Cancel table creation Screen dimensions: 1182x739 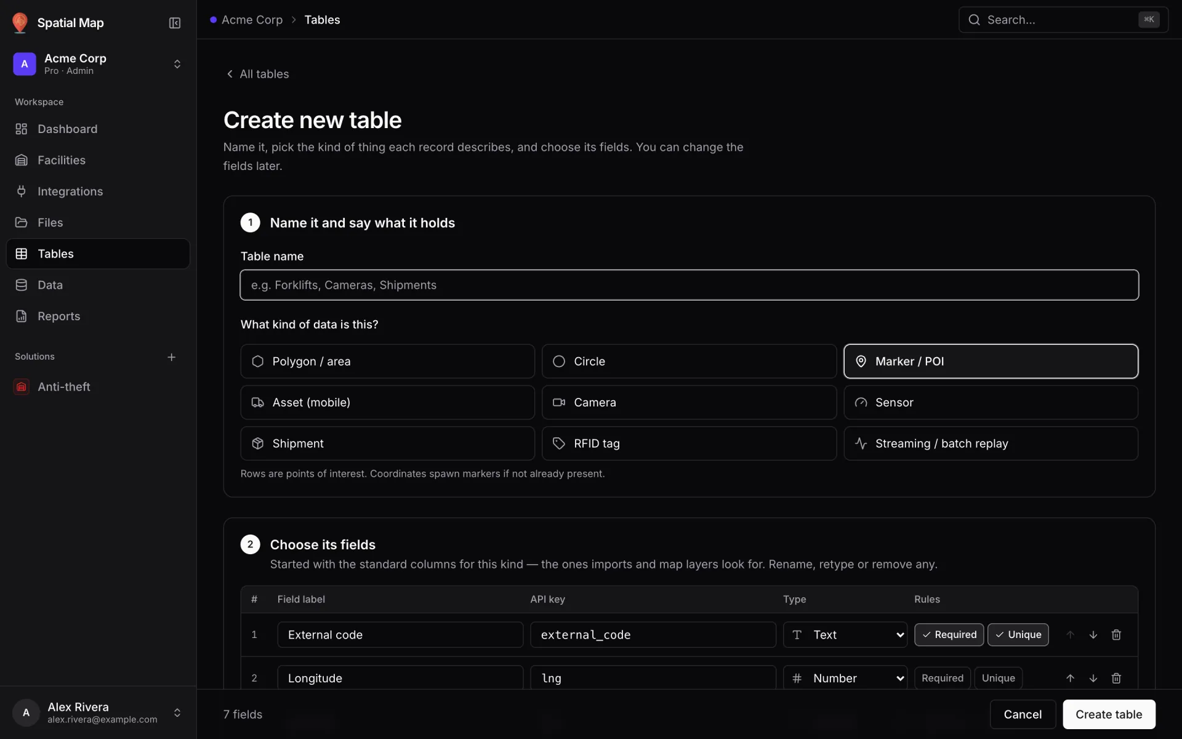point(1023,714)
